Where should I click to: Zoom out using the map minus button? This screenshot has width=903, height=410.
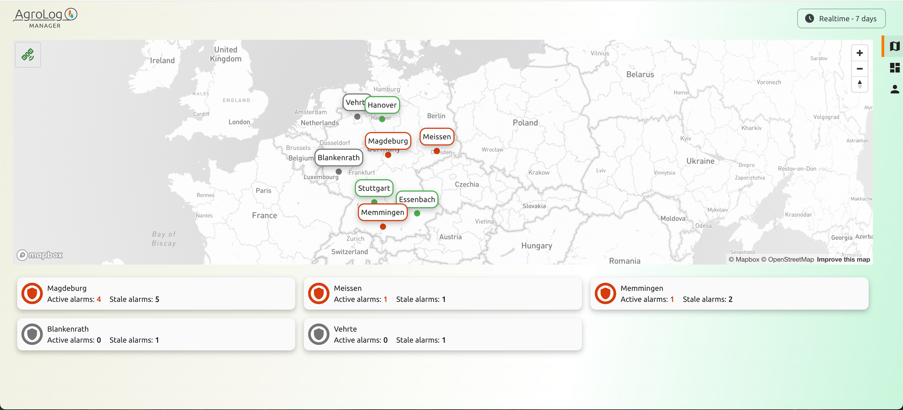coord(859,69)
